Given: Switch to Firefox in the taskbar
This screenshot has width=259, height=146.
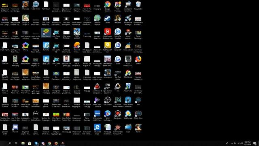Looking at the screenshot, I should point(56,143).
